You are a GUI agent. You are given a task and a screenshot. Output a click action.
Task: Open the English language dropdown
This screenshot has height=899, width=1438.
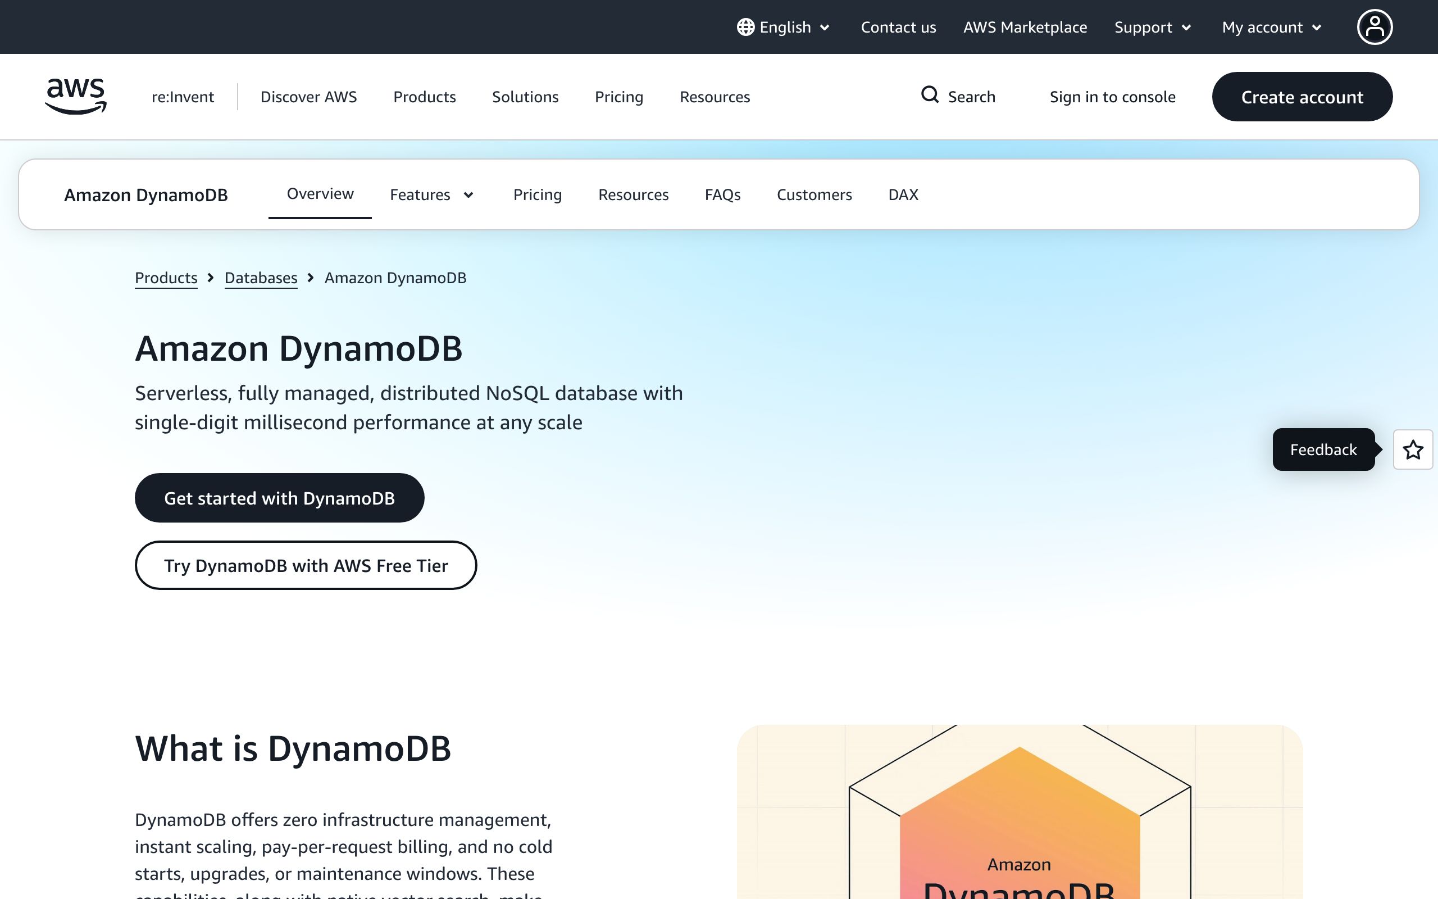point(783,28)
